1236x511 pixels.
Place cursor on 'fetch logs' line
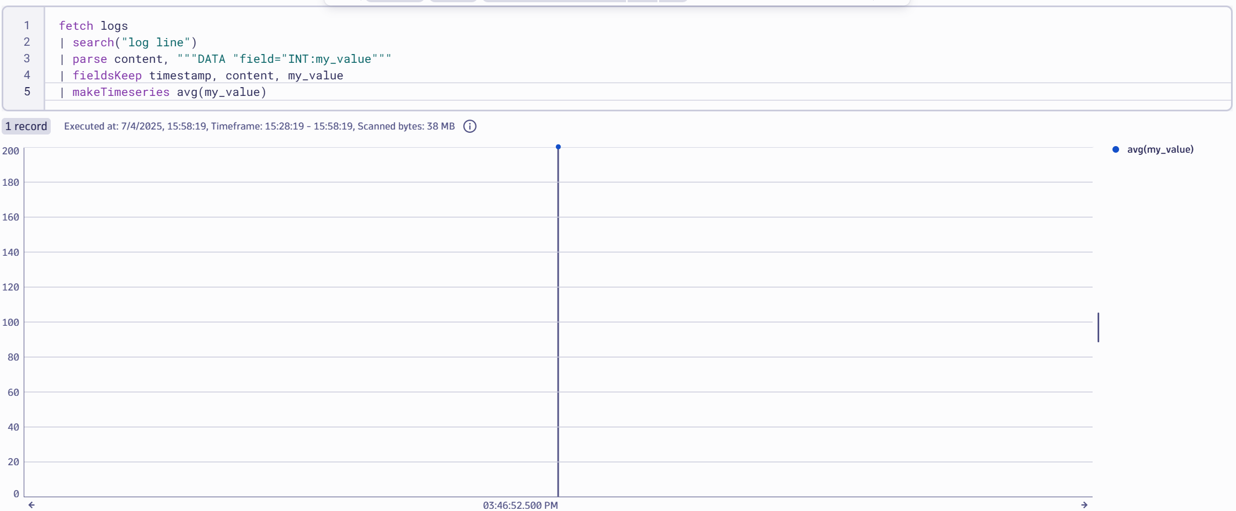click(93, 26)
